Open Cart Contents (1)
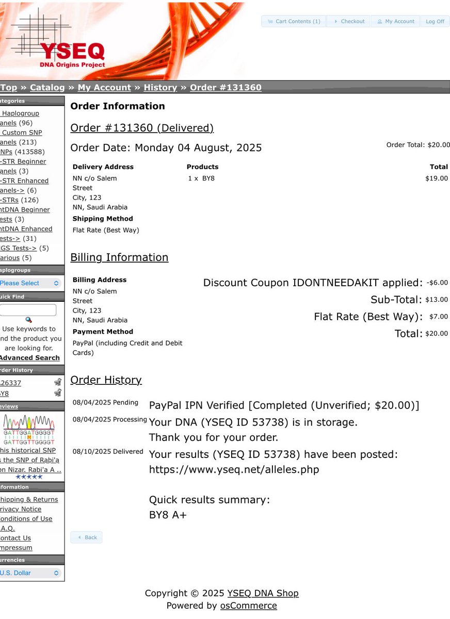The width and height of the screenshot is (450, 619). click(294, 21)
